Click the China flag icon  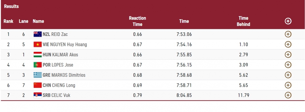(x=38, y=85)
